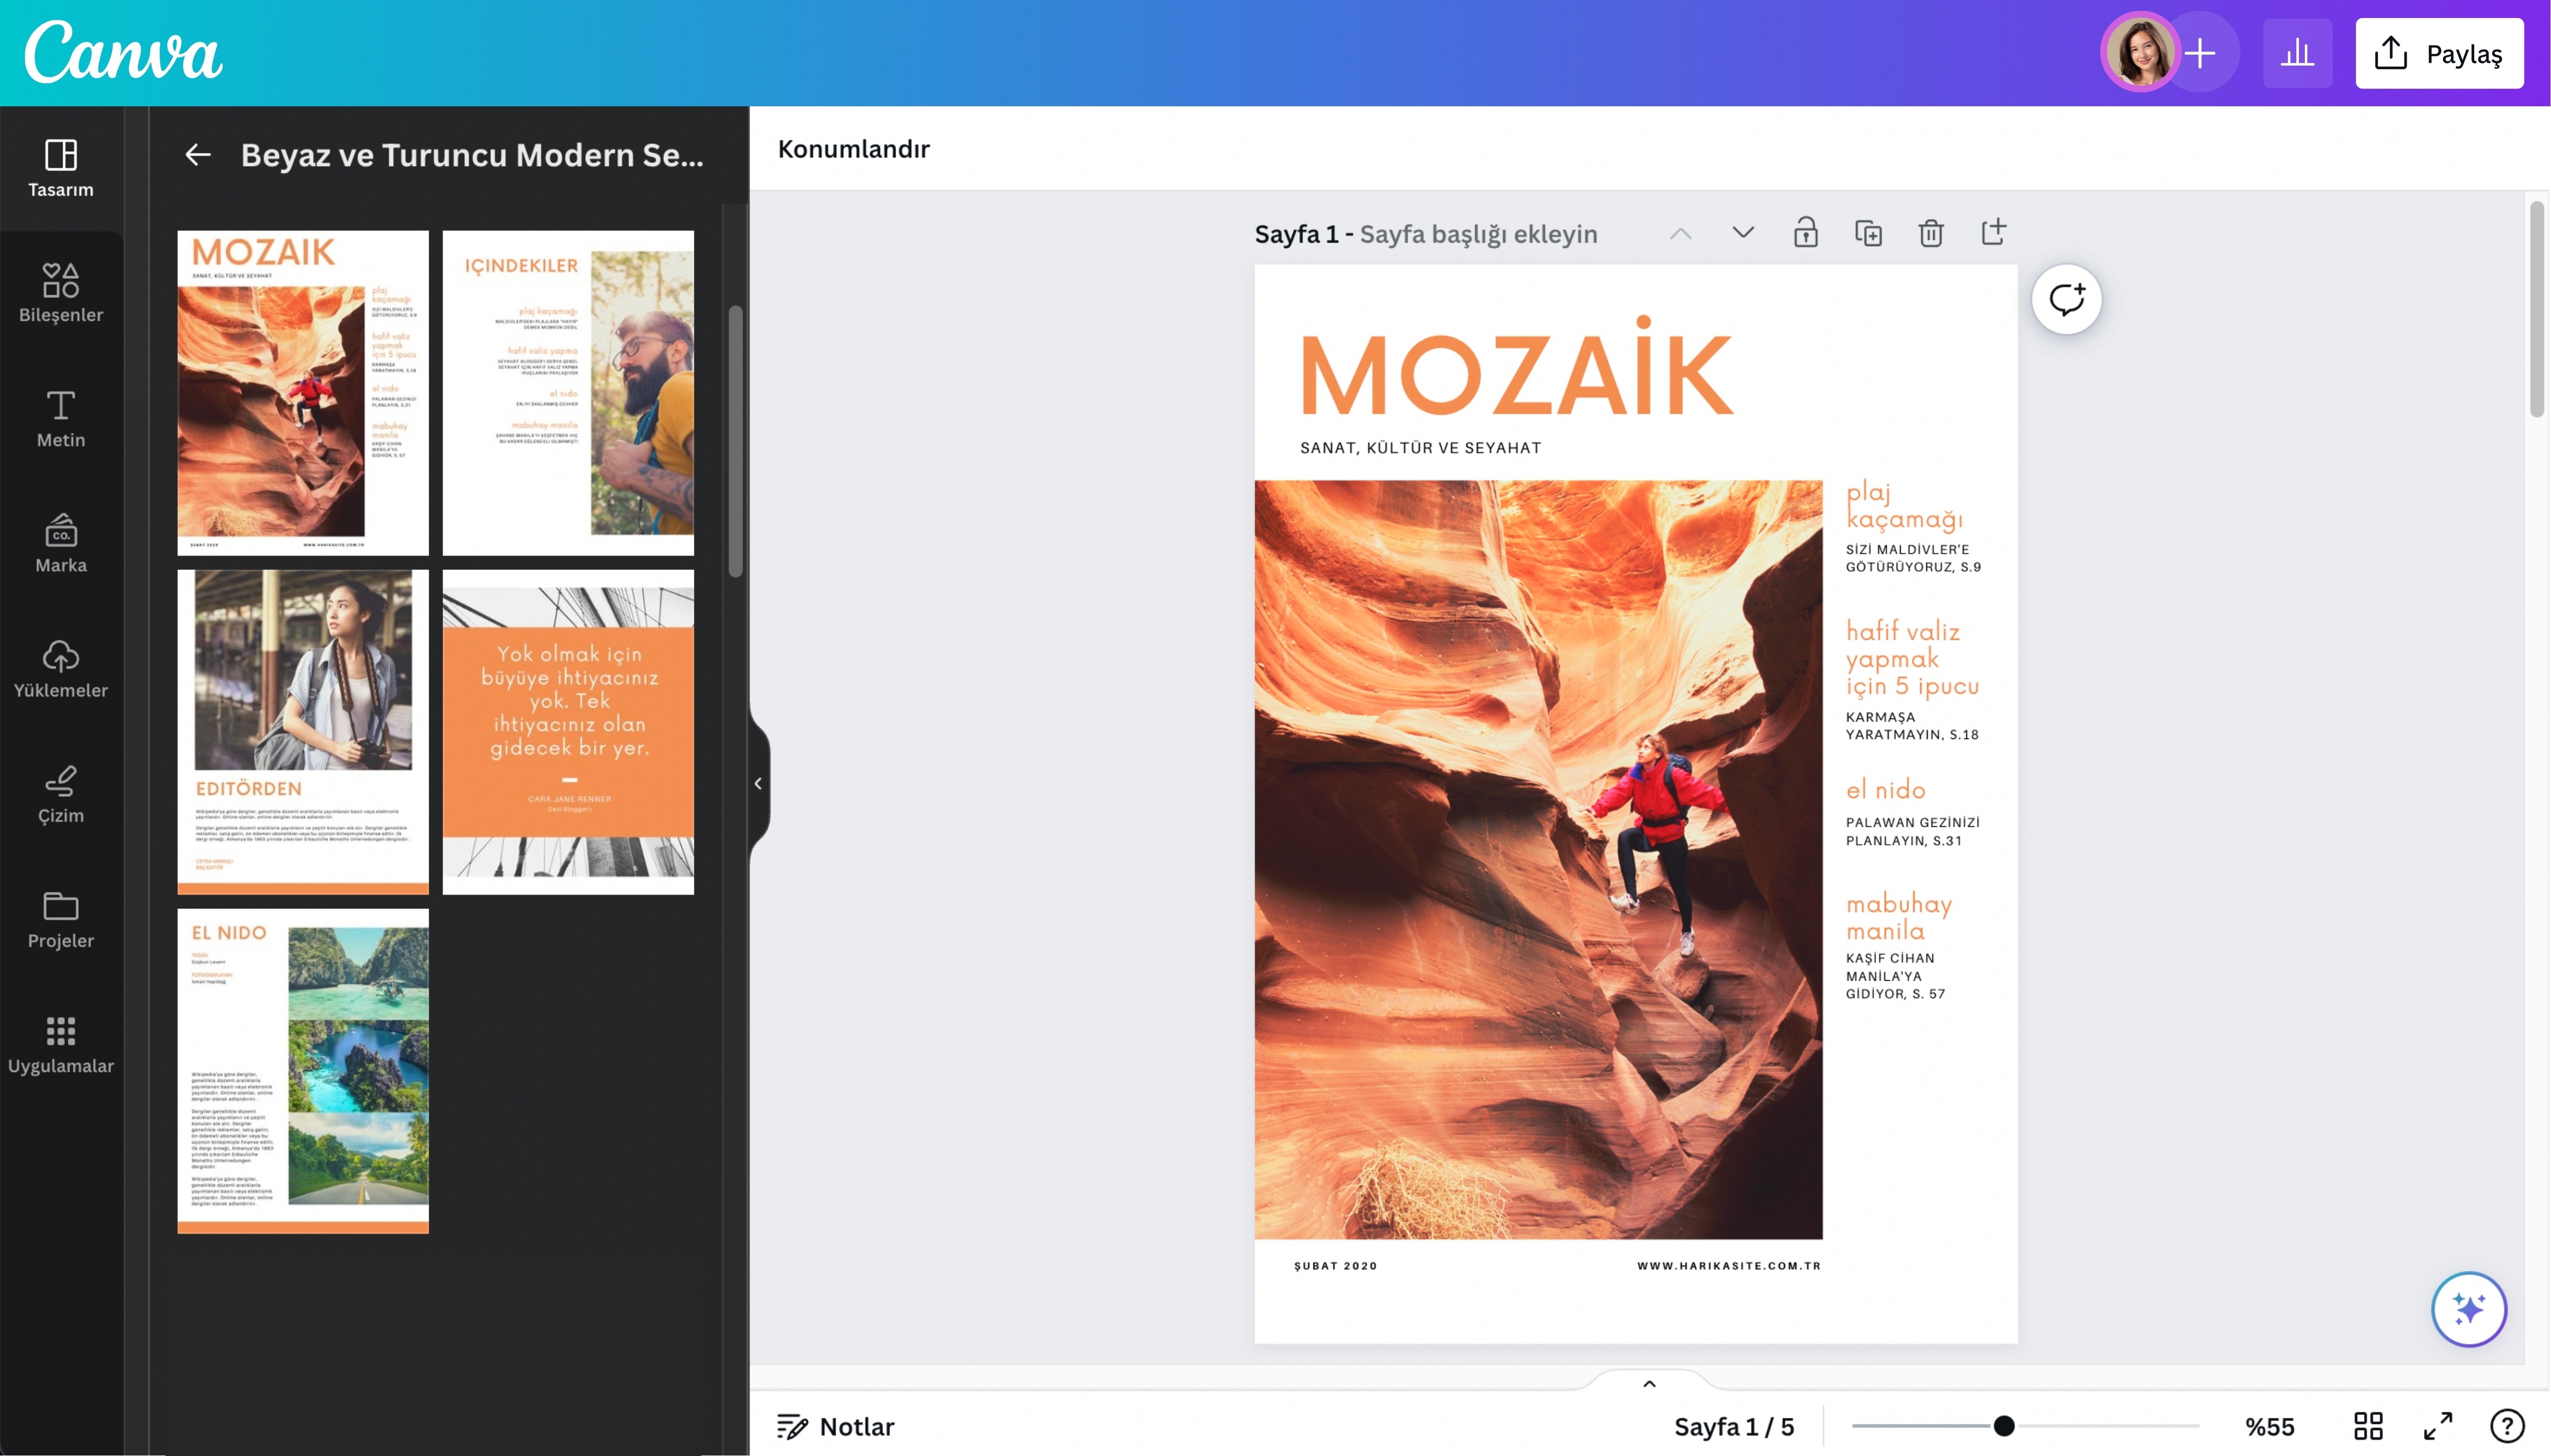The width and height of the screenshot is (2551, 1456).
Task: Delete the page with trash icon
Action: tap(1931, 233)
